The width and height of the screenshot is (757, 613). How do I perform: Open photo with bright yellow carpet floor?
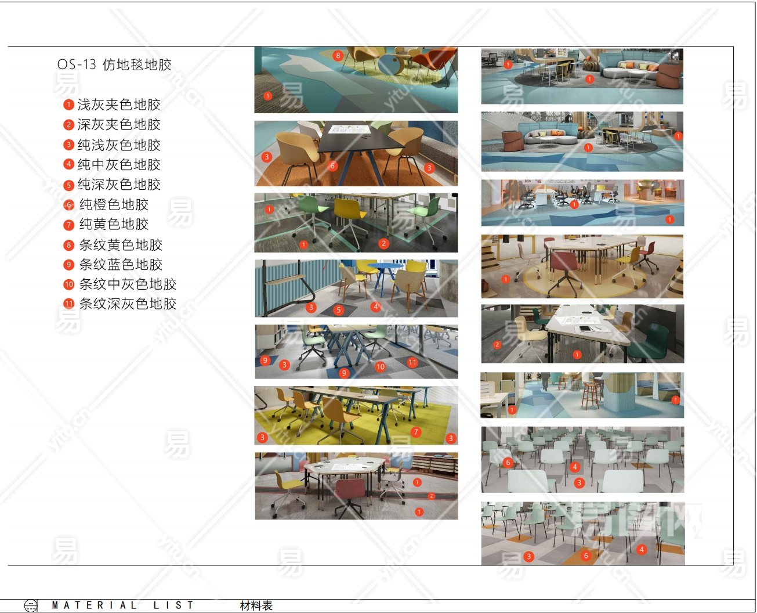(356, 416)
